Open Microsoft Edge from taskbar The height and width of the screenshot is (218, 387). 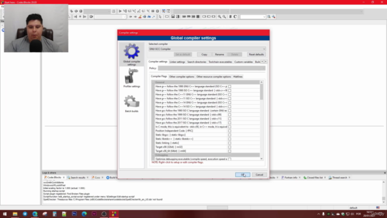click(x=84, y=214)
